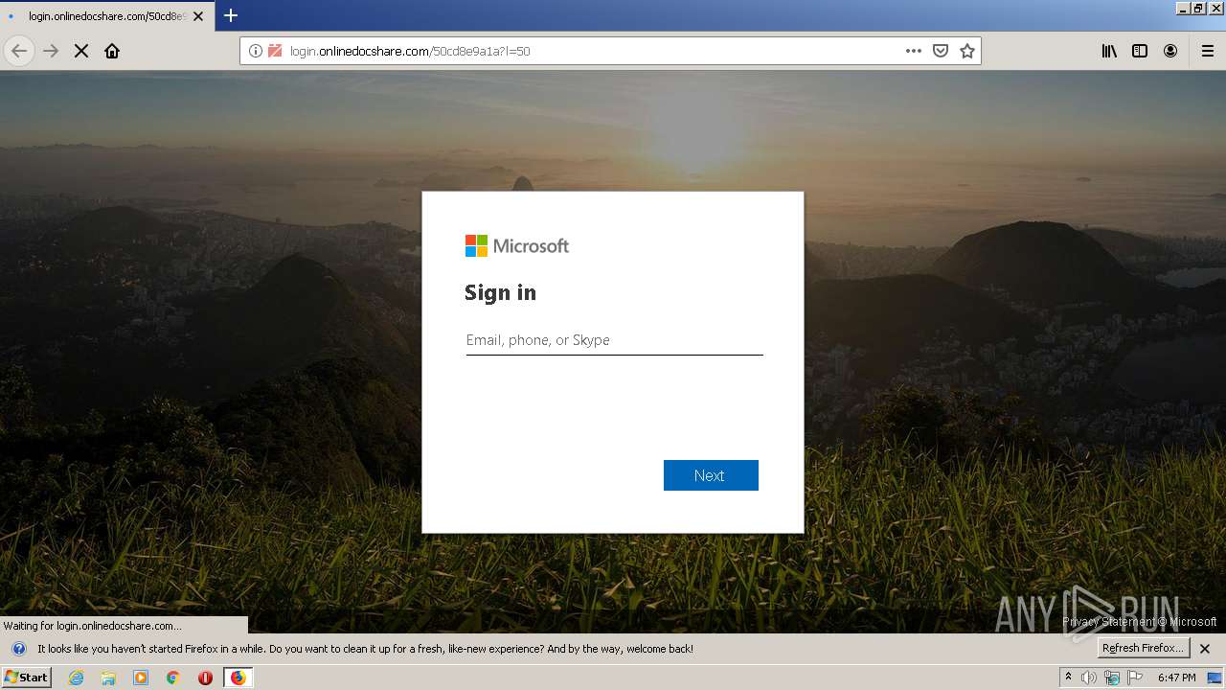The image size is (1226, 690).
Task: Show hidden system tray icons
Action: coord(1069,678)
